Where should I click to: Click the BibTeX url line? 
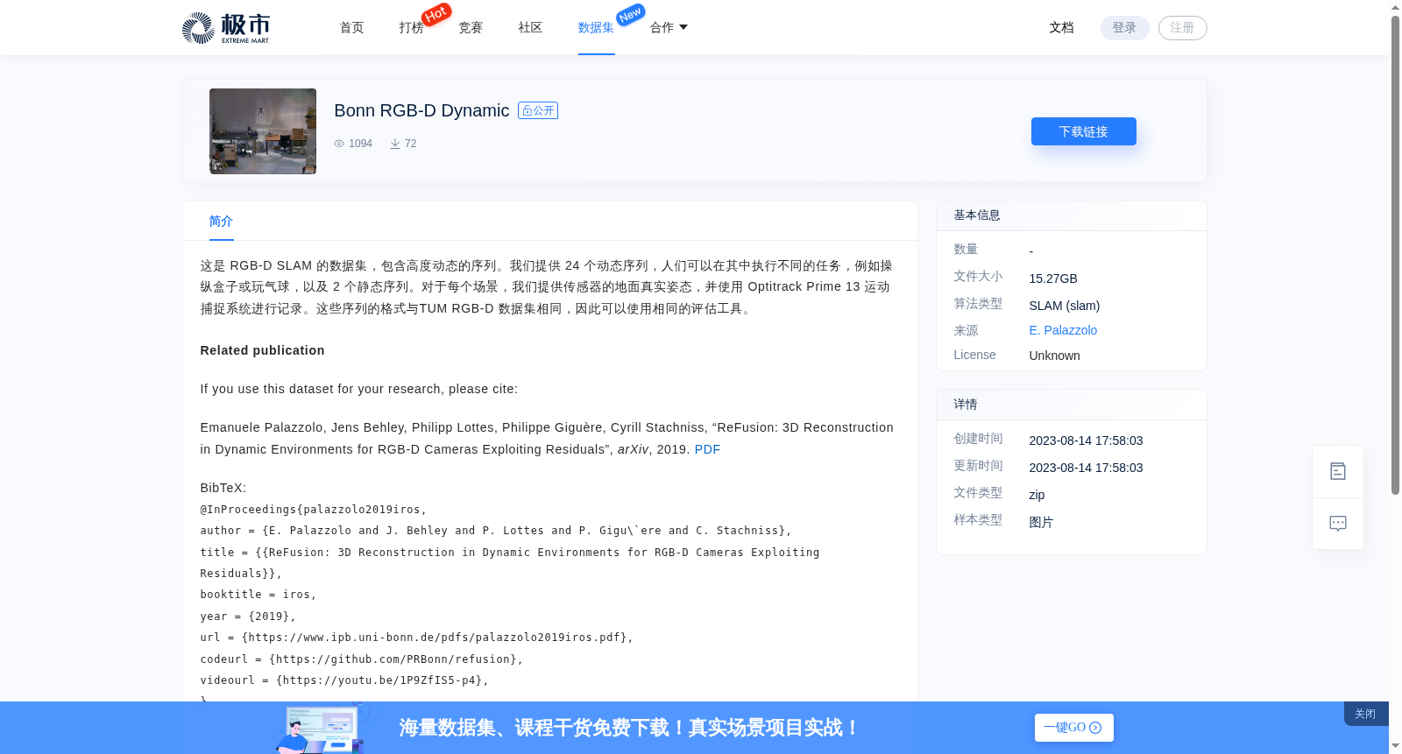416,638
